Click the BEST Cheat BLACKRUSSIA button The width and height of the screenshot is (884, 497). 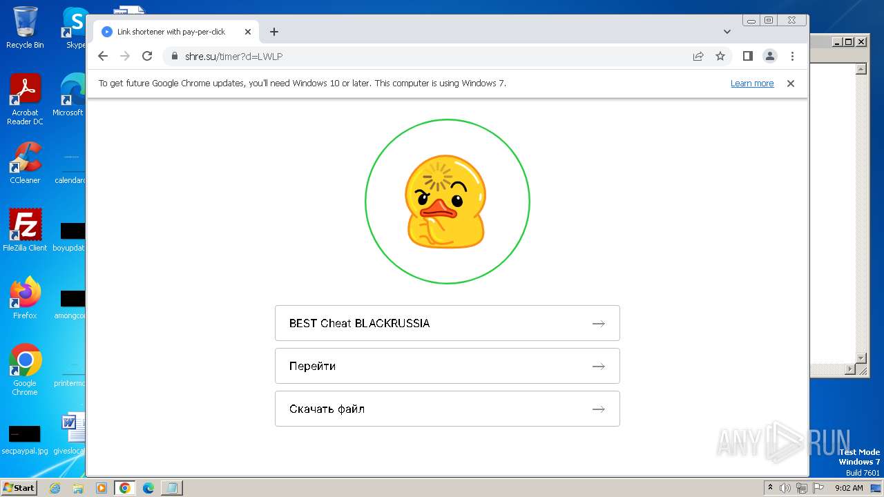pyautogui.click(x=448, y=323)
